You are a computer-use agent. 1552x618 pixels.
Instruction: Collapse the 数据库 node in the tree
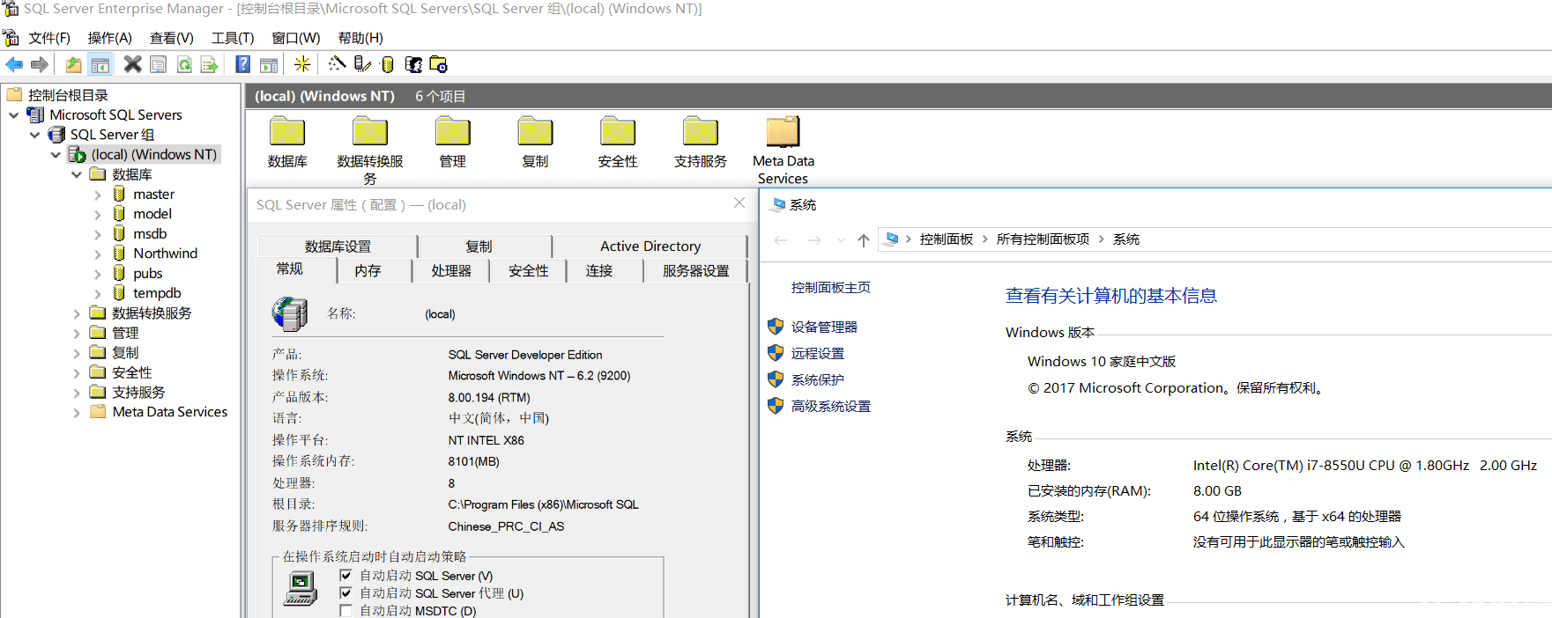(x=77, y=174)
